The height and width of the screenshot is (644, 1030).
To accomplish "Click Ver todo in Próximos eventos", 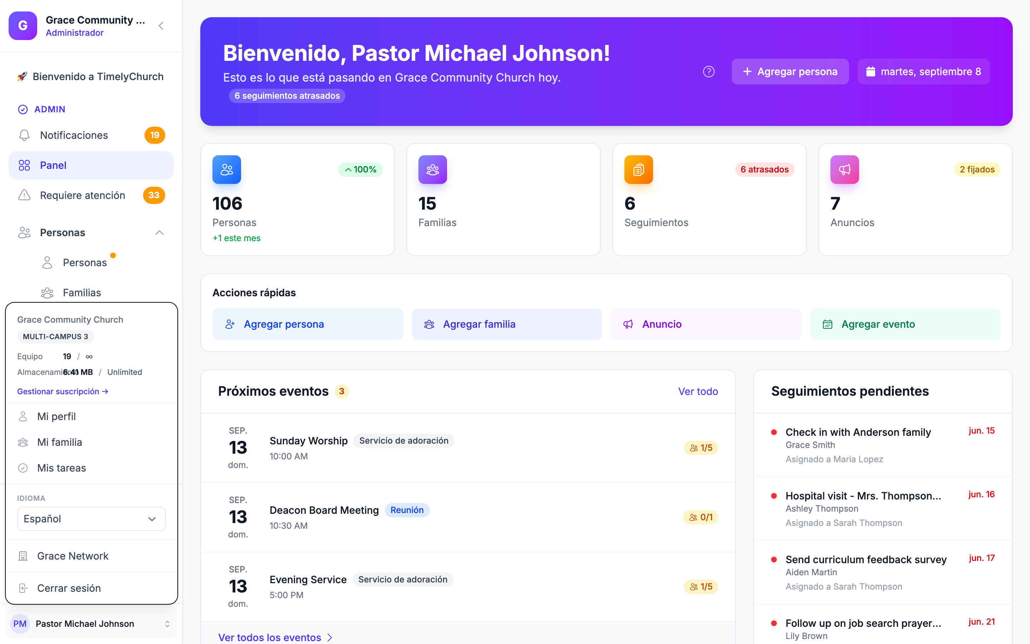I will click(698, 391).
